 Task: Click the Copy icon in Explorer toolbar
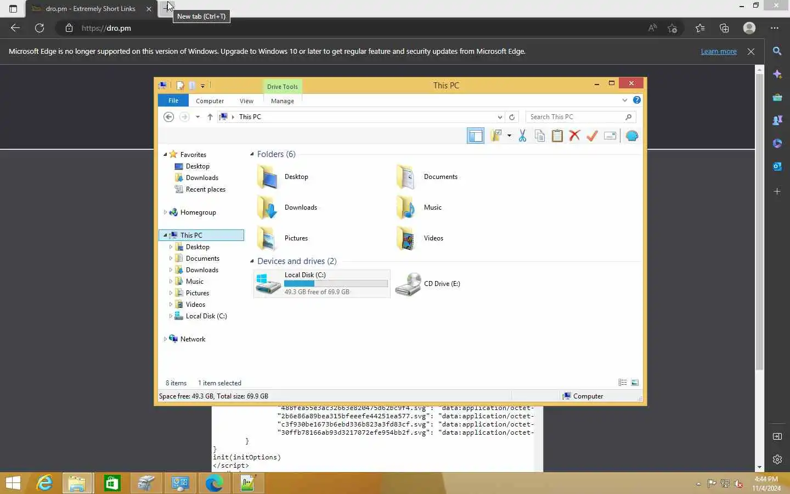540,136
